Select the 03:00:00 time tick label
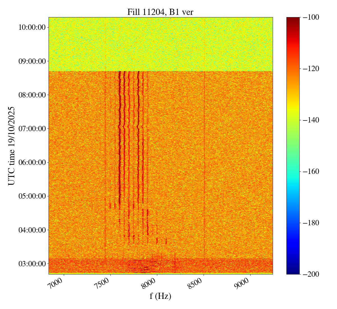The image size is (337, 309). coord(32,263)
